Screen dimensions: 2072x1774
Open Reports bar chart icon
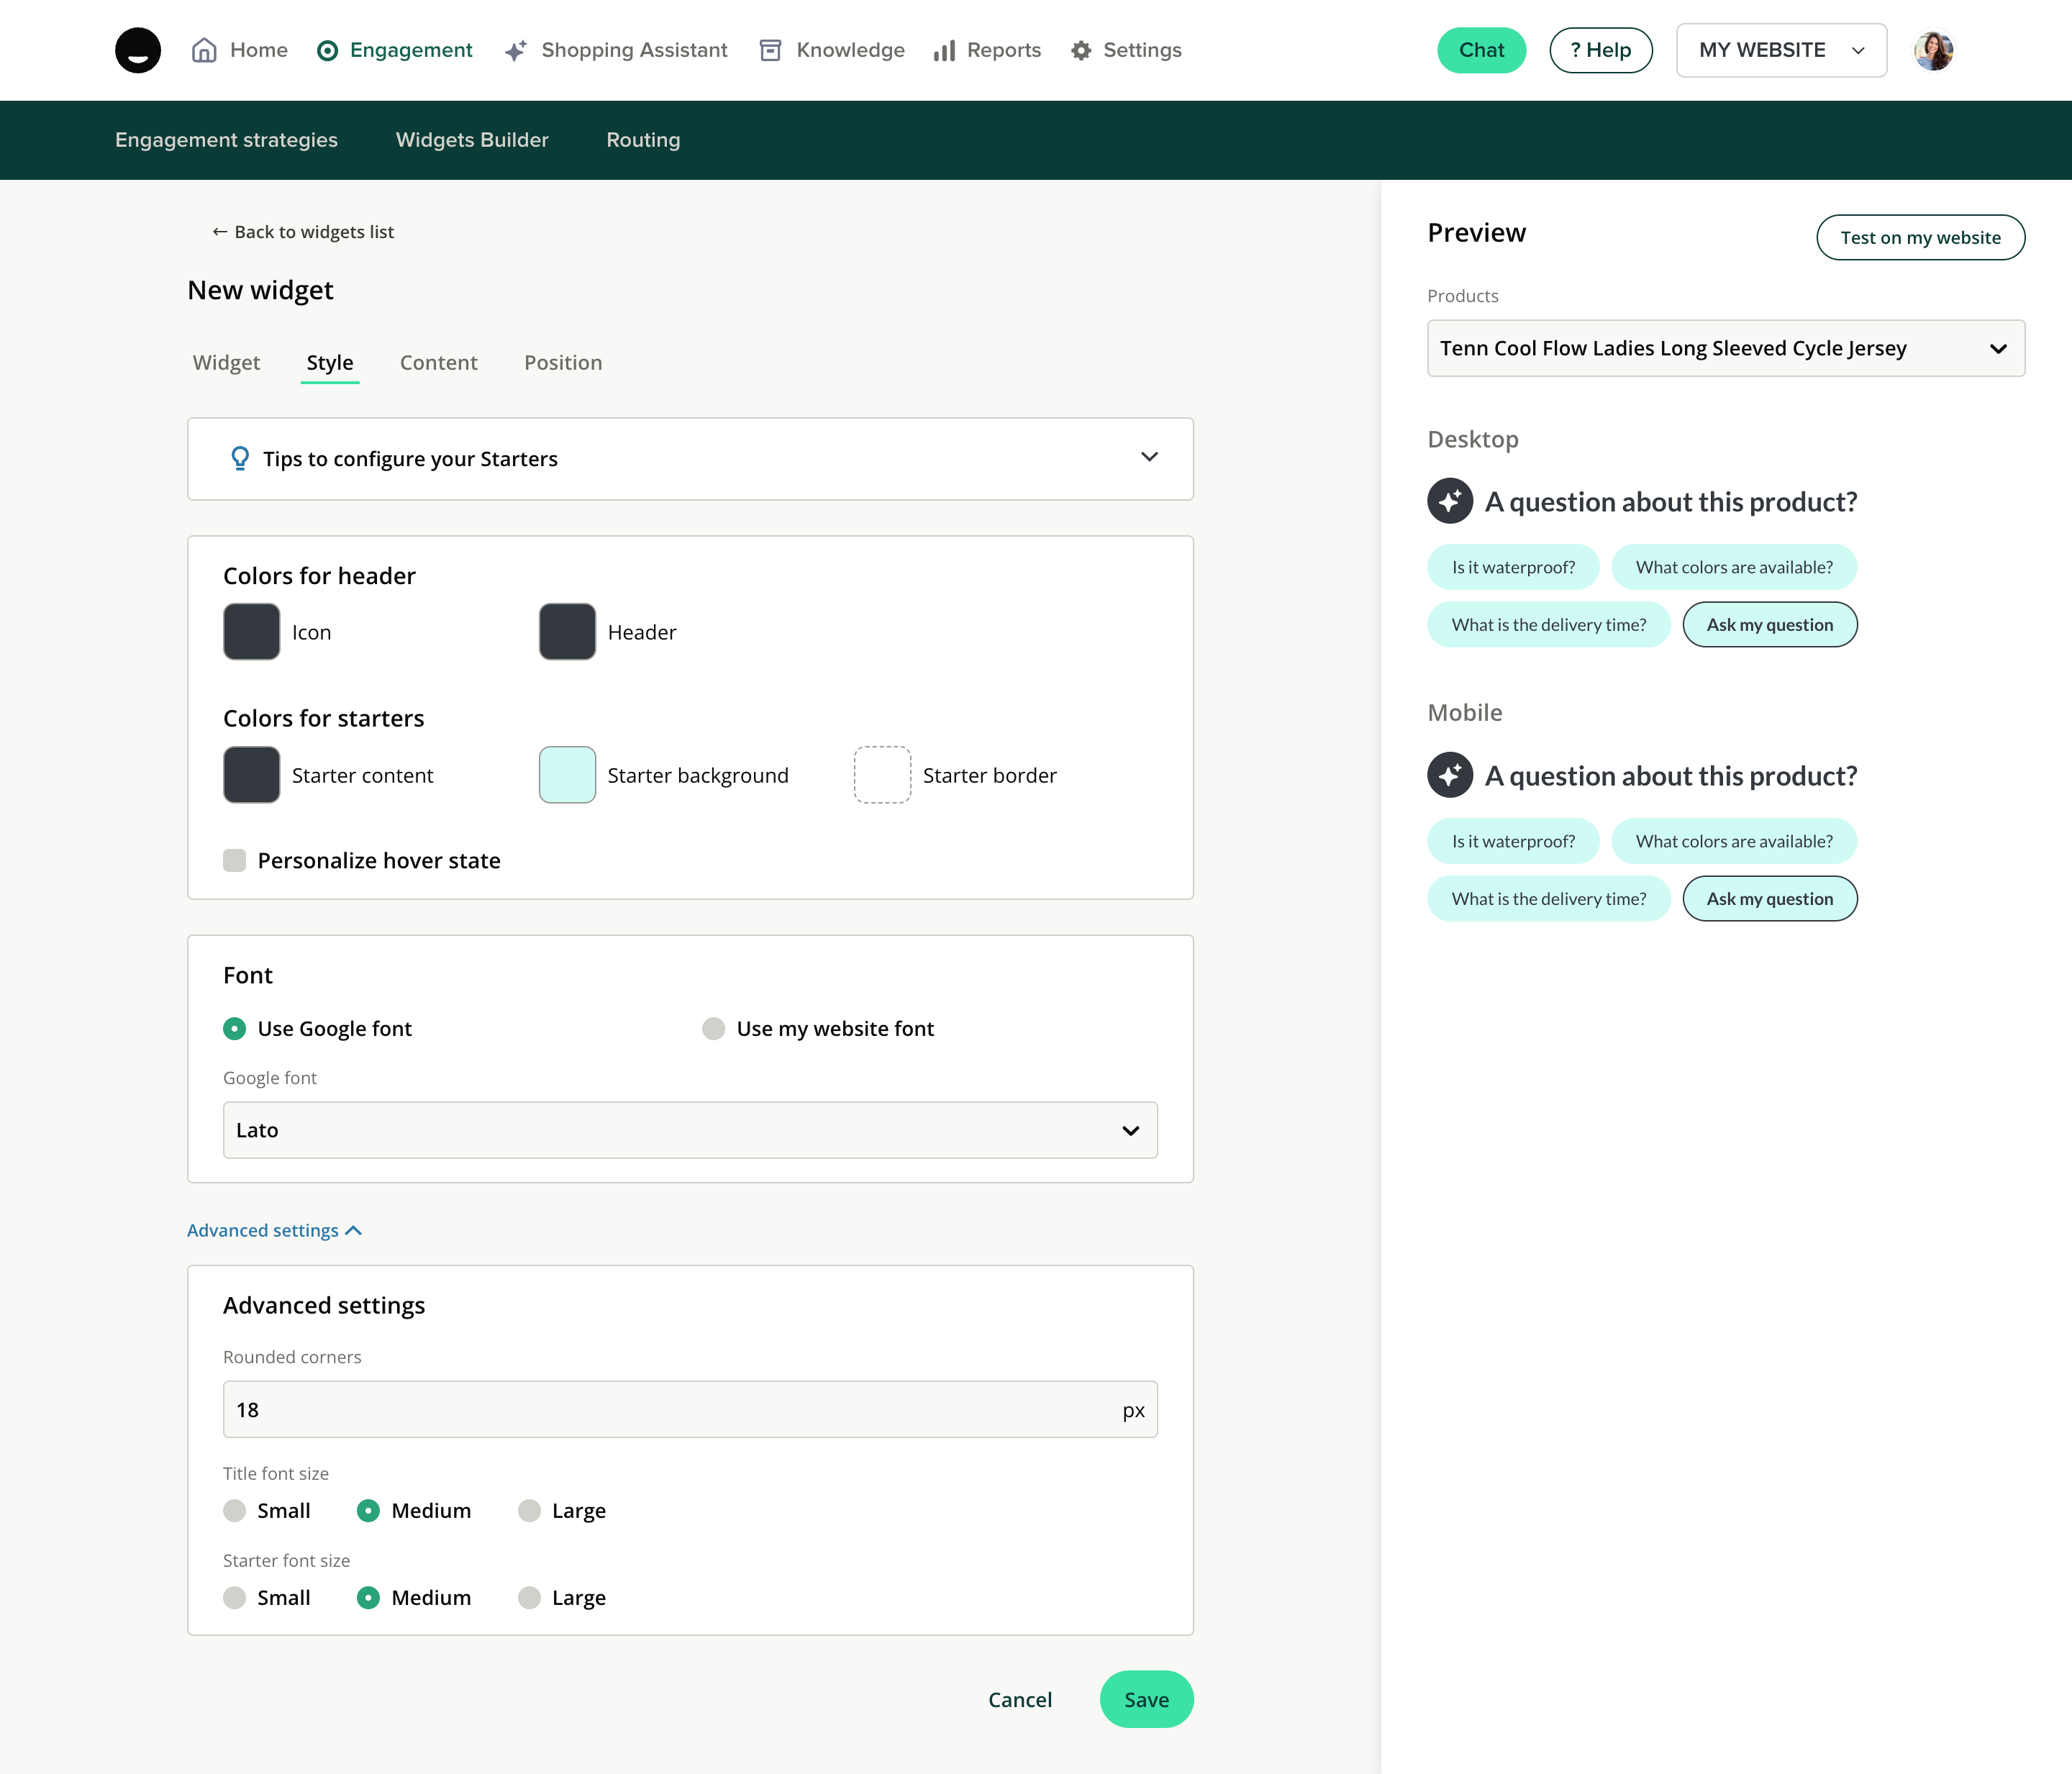tap(944, 50)
